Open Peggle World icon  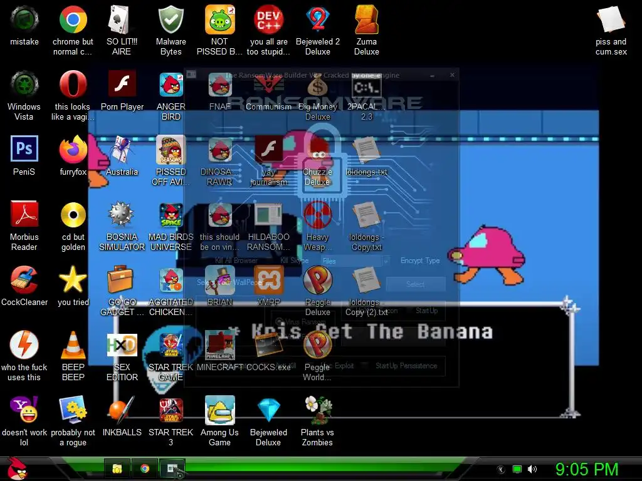point(318,345)
